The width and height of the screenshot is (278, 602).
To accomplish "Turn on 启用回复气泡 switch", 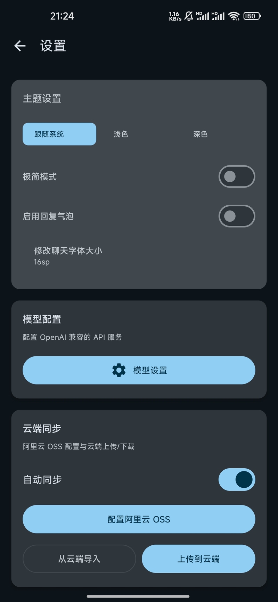I will [237, 216].
